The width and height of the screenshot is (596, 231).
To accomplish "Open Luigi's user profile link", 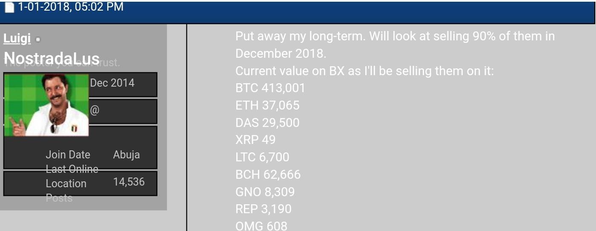I will coord(17,39).
